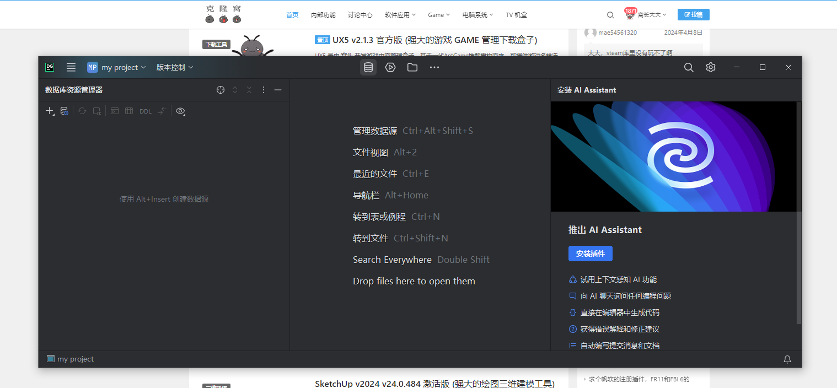
Task: Click the AI Assistant panel scrollbar
Action: pyautogui.click(x=799, y=213)
